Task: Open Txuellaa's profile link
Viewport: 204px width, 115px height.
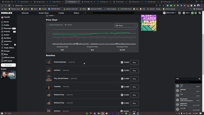Action: pyautogui.click(x=57, y=87)
